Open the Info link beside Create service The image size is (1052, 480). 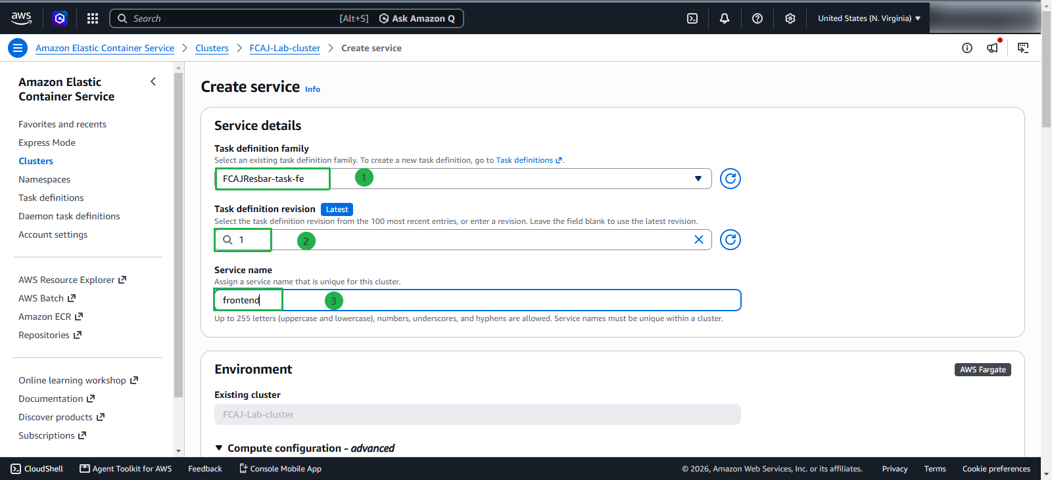pos(312,89)
